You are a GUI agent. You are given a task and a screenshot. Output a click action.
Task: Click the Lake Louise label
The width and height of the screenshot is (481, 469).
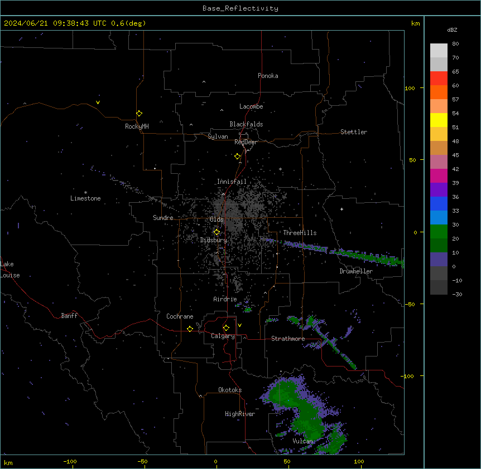(x=10, y=270)
